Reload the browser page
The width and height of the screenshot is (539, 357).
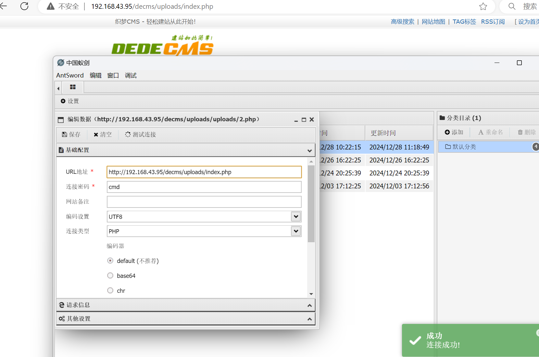24,6
